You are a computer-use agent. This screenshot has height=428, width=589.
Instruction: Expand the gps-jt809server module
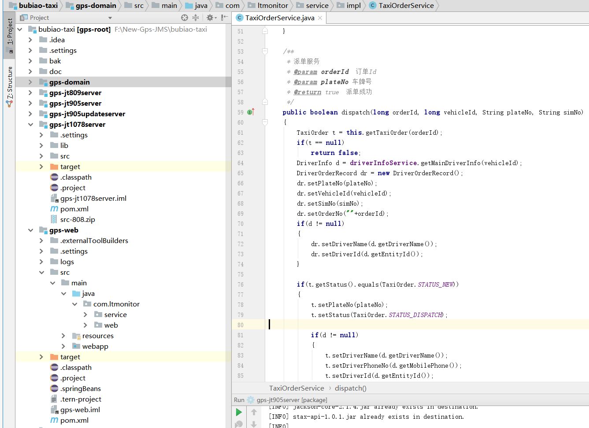(x=30, y=93)
